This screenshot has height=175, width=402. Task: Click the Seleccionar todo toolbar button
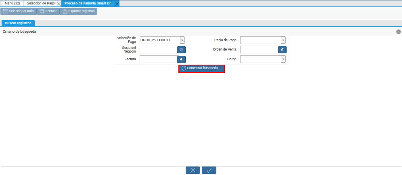19,11
